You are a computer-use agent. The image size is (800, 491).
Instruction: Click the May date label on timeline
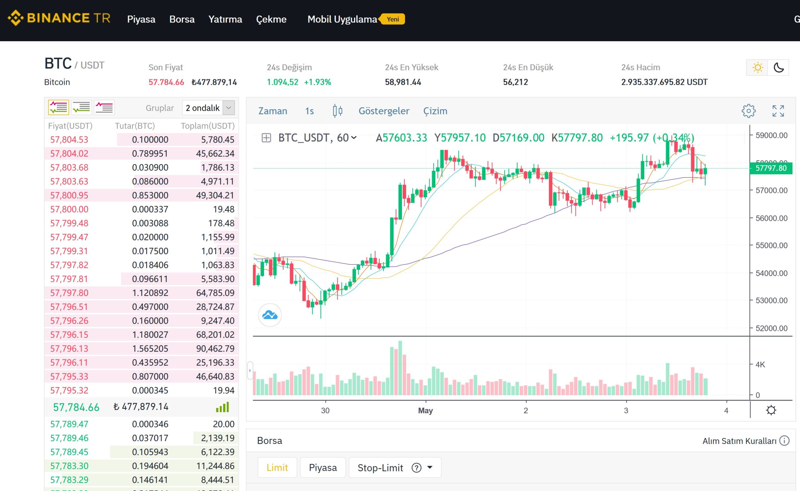(x=425, y=410)
